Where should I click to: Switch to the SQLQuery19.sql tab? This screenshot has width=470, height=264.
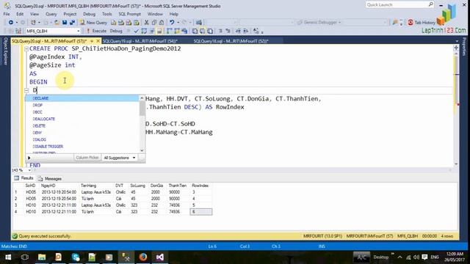[140, 41]
